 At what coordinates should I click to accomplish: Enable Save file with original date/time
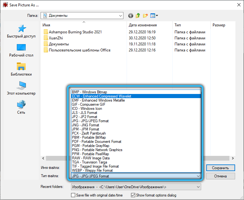[73, 195]
